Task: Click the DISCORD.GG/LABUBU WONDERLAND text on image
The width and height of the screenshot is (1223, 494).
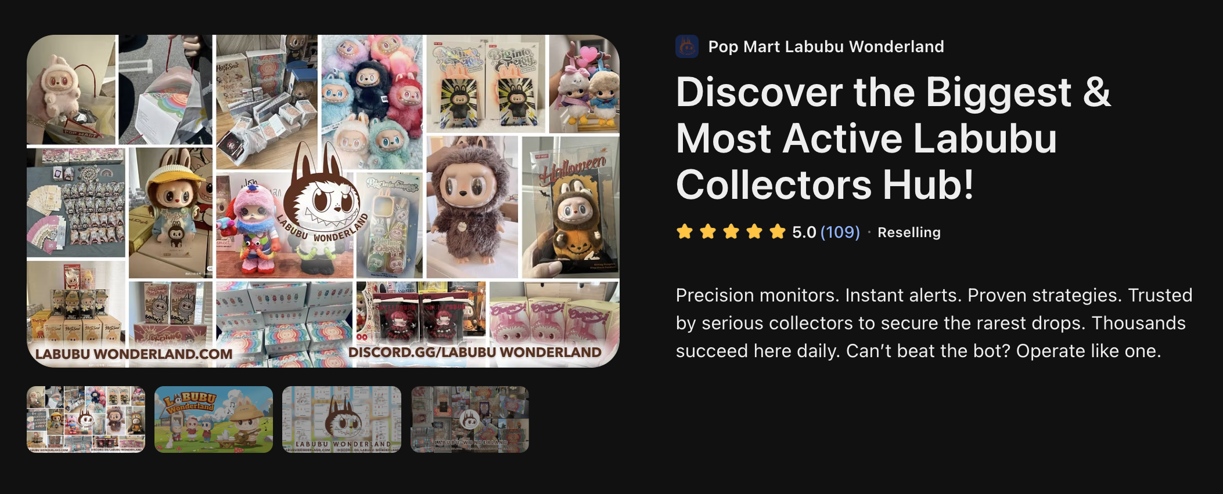Action: [475, 352]
